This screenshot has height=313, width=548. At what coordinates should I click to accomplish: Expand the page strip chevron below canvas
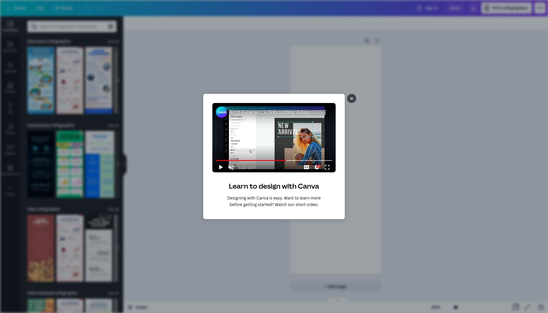(338, 301)
